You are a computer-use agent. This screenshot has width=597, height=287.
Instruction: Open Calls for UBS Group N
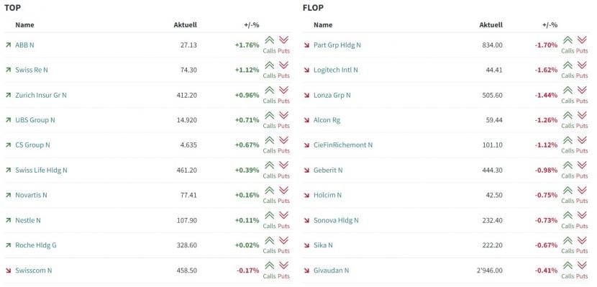tap(269, 120)
